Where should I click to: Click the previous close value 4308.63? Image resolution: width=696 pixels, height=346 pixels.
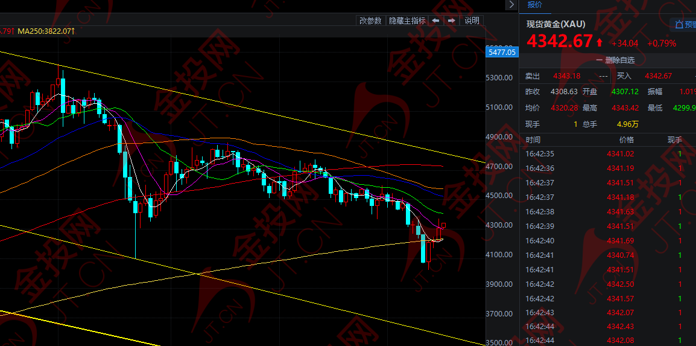(x=564, y=92)
